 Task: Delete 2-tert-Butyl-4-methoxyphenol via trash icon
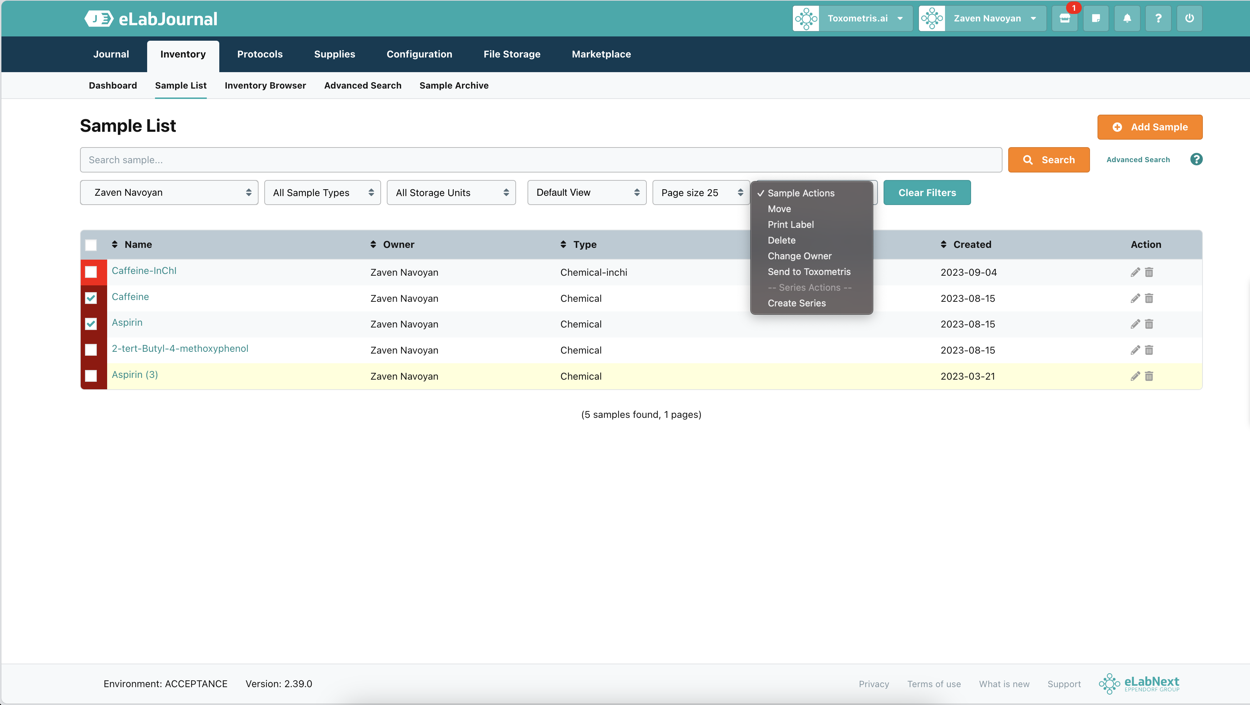click(x=1149, y=350)
